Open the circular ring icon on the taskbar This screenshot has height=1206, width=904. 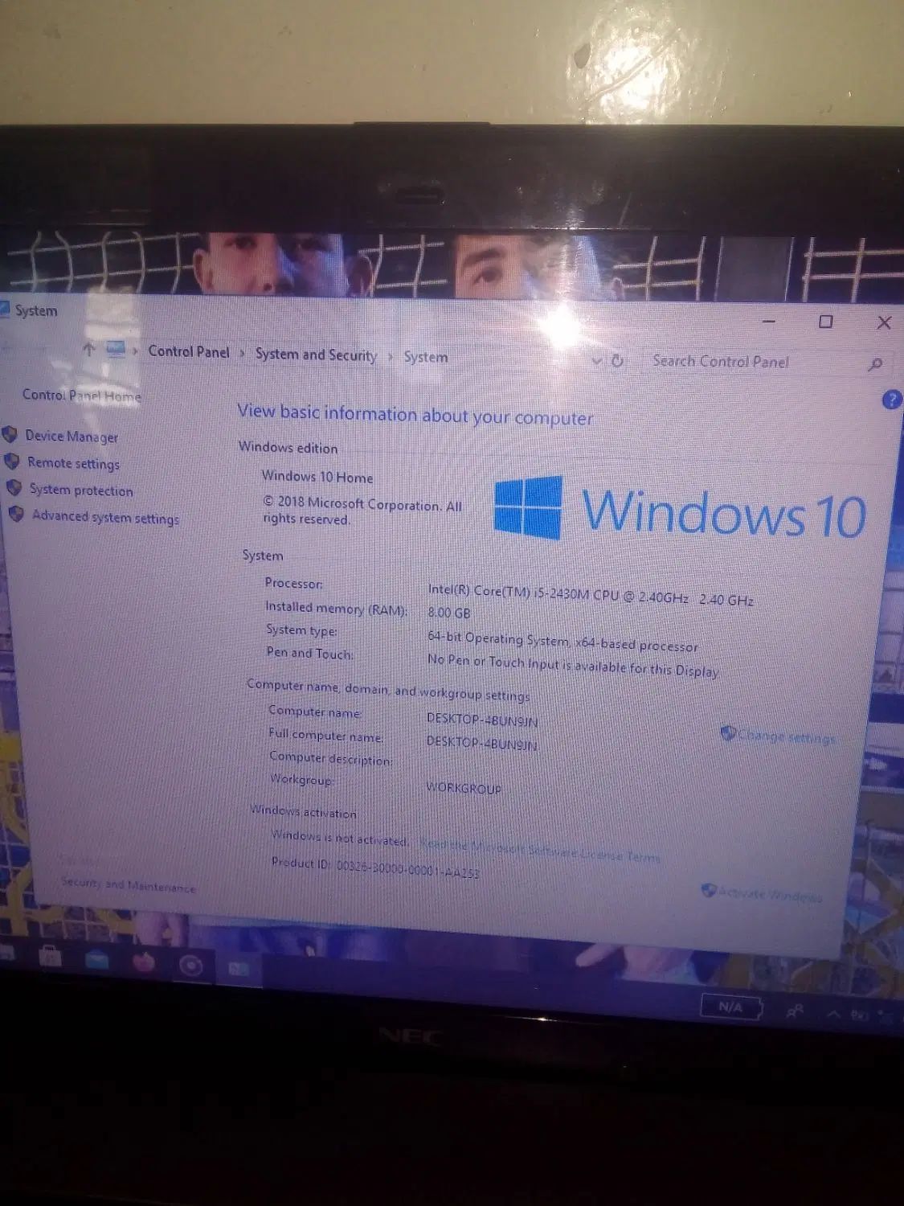click(190, 965)
